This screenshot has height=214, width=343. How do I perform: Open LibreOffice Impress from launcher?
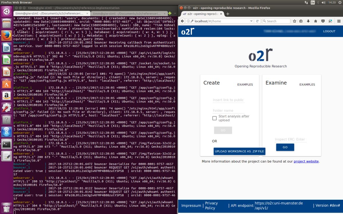pyautogui.click(x=6, y=72)
